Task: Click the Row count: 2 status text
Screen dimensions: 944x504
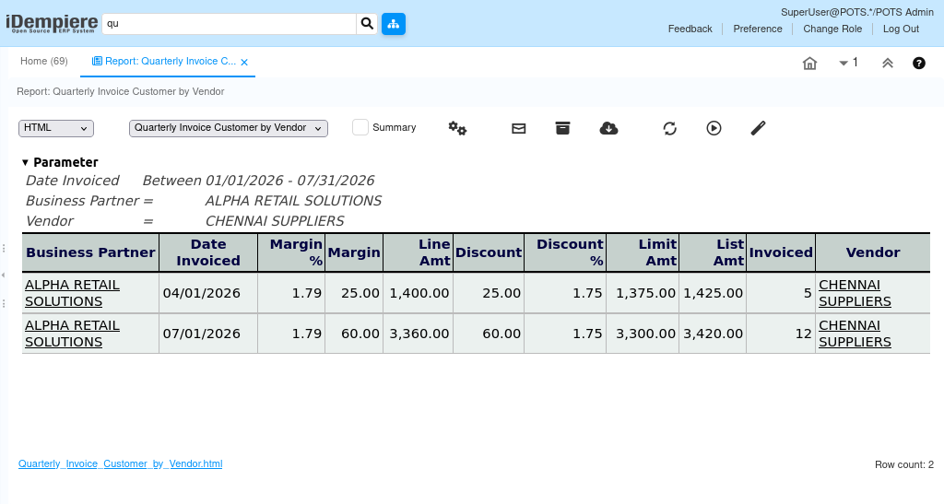Action: click(x=903, y=464)
